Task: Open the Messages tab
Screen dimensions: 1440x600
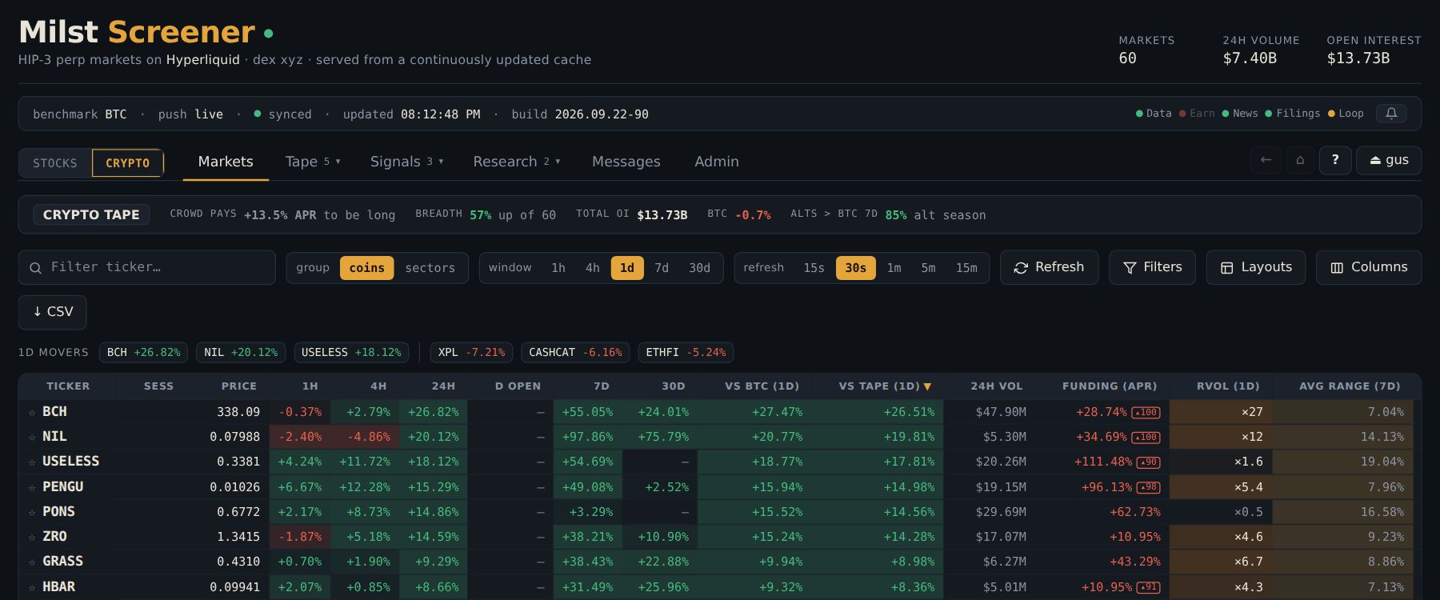Action: pyautogui.click(x=626, y=162)
